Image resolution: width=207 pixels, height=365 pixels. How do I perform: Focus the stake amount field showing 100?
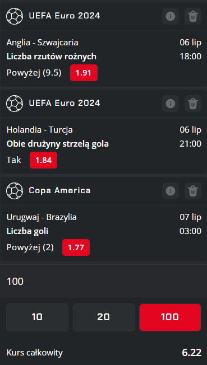[x=103, y=282]
